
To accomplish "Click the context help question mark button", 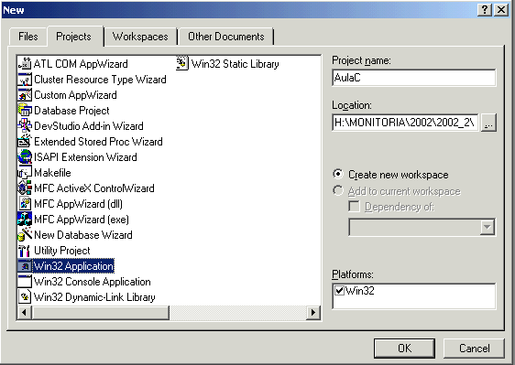I will point(485,10).
